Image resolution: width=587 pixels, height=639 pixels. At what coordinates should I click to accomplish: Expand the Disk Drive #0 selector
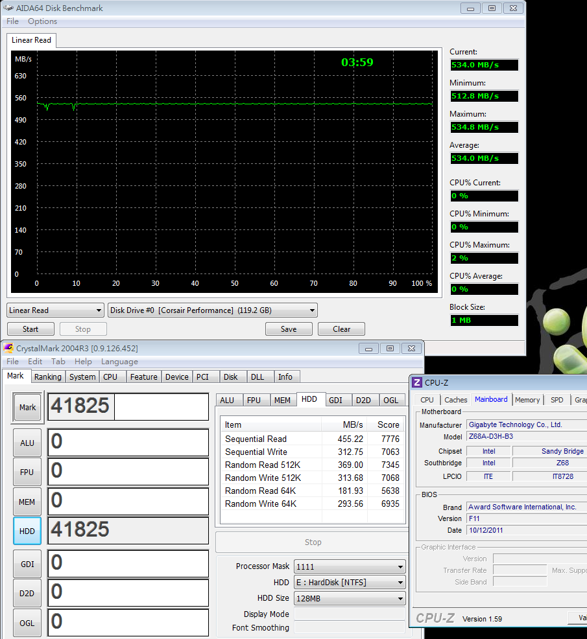(213, 310)
